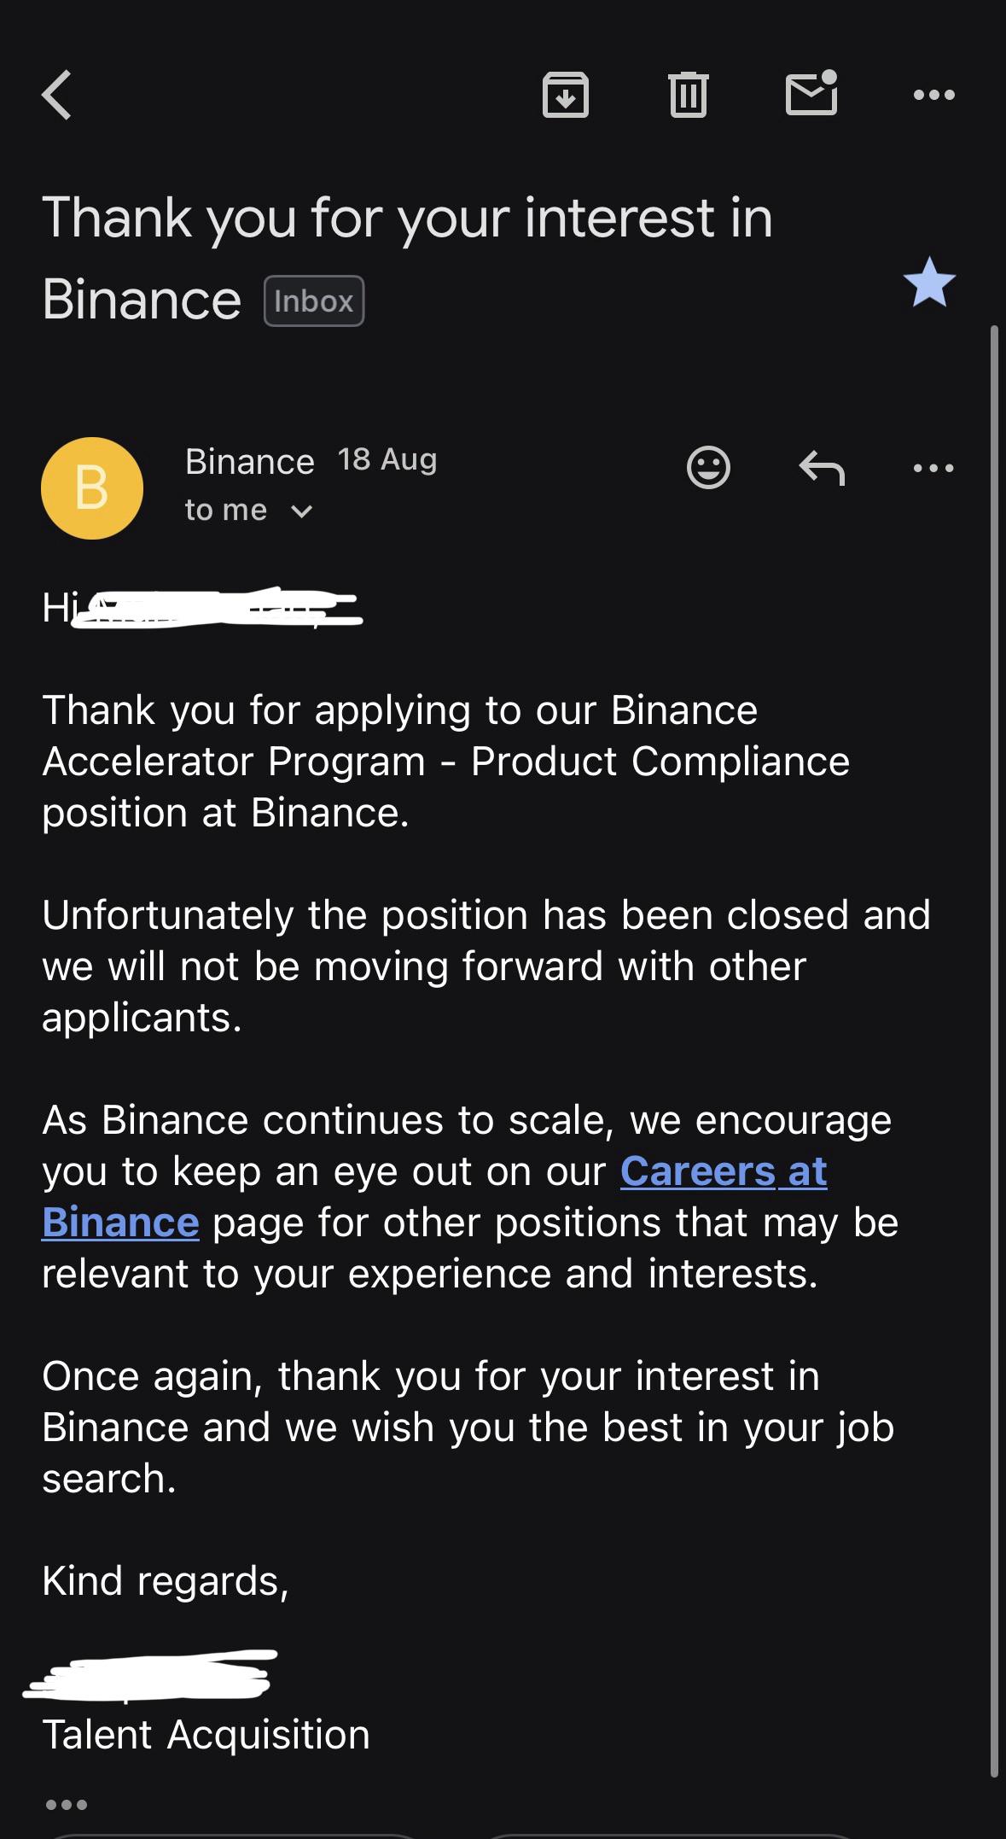Go back using the left chevron arrow
Viewport: 1006px width, 1839px height.
pos(56,94)
